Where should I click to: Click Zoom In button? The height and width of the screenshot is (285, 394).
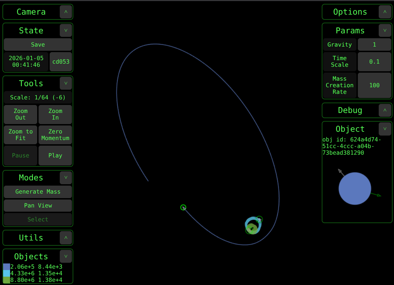[x=55, y=115]
